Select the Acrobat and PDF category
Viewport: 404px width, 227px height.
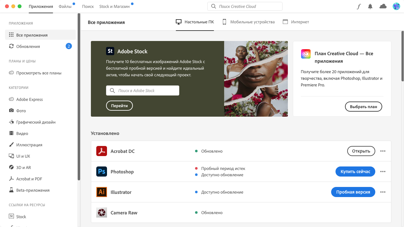(40, 179)
